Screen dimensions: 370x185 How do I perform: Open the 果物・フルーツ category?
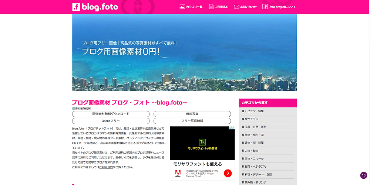(x=254, y=159)
